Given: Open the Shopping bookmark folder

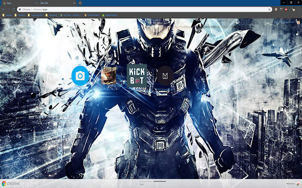Looking at the screenshot, I should tap(51, 15).
